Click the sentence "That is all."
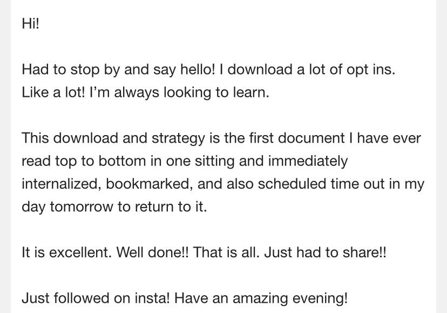The width and height of the screenshot is (447, 313). 226,252
